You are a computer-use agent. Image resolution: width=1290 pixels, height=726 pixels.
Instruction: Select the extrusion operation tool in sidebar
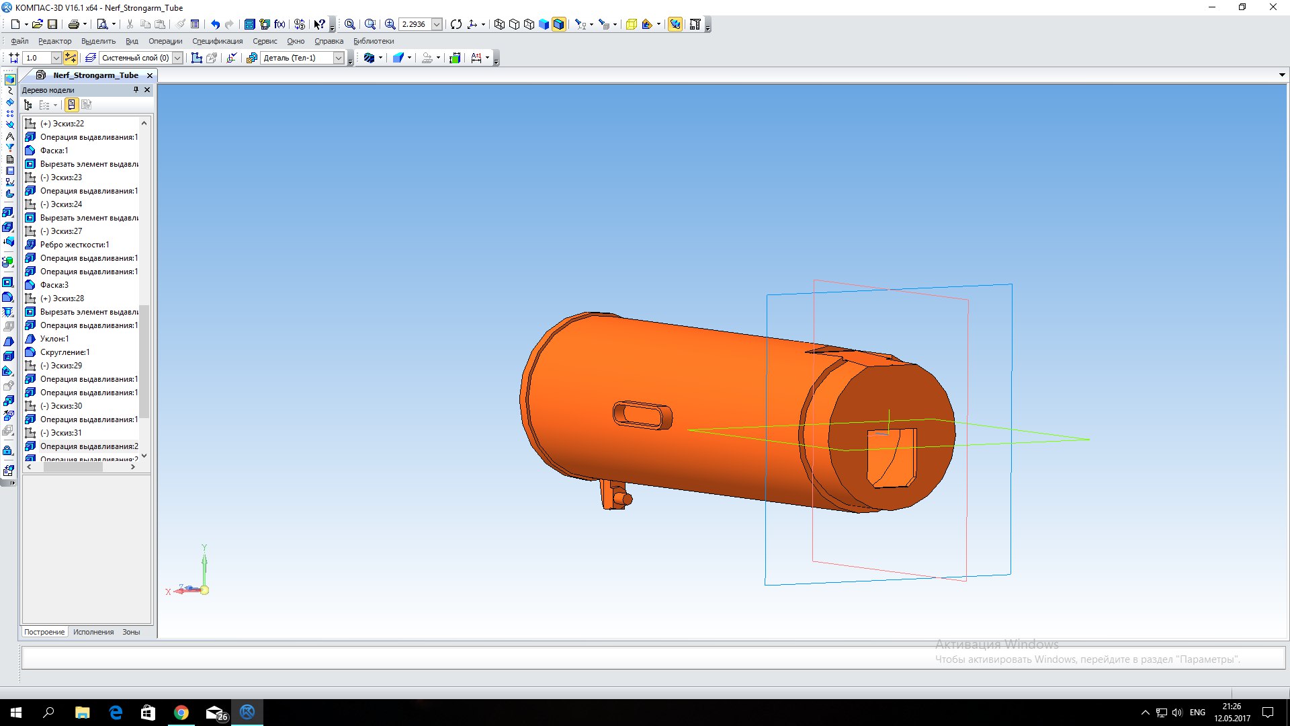click(x=9, y=212)
